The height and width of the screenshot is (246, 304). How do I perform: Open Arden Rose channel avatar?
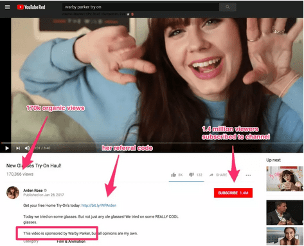(x=13, y=193)
